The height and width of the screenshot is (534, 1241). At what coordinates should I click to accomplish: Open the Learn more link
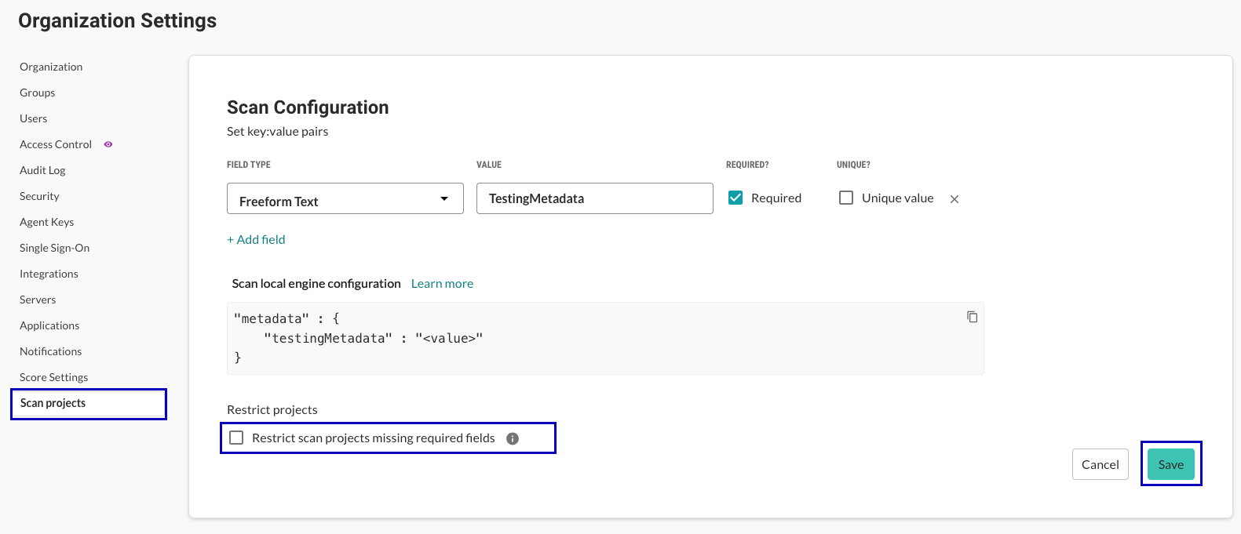click(442, 283)
